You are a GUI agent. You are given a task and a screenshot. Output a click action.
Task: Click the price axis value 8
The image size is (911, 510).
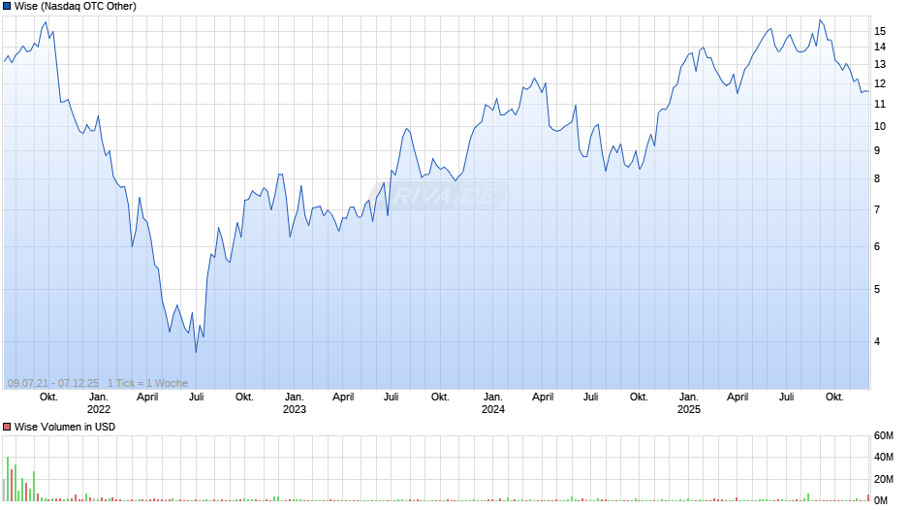tap(877, 179)
